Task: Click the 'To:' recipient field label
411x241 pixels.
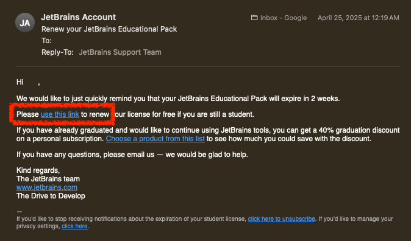Action: pos(46,41)
